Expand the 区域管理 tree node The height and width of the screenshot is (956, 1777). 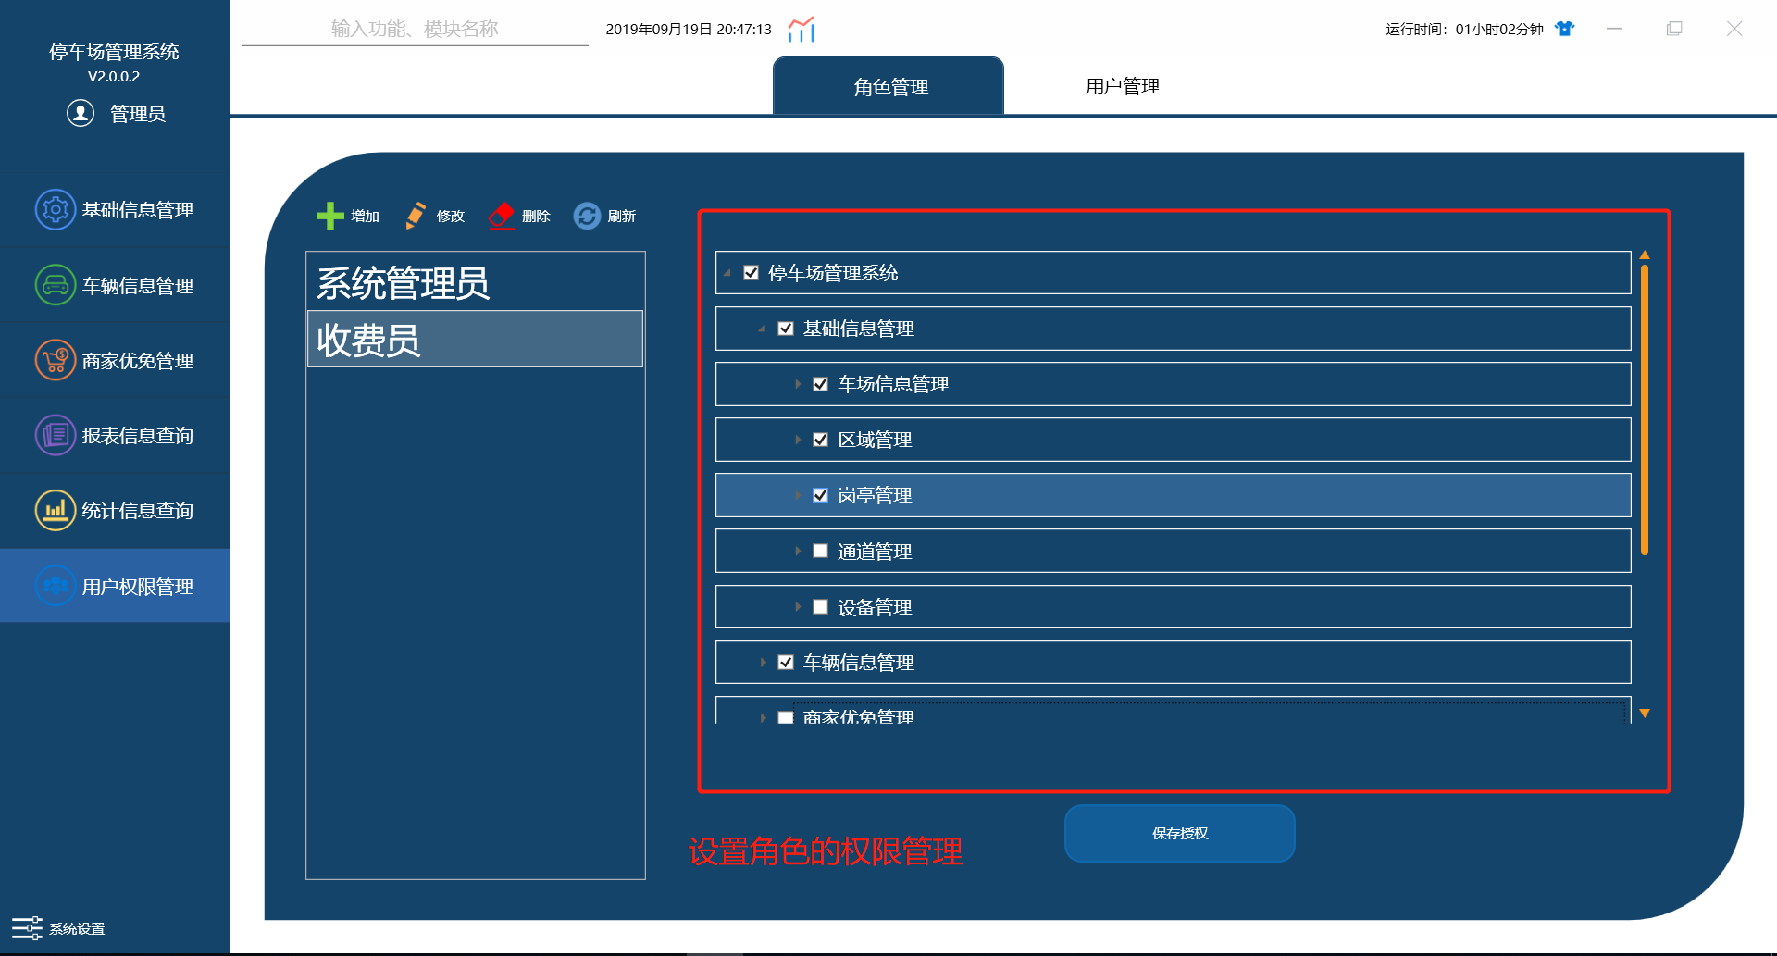797,440
